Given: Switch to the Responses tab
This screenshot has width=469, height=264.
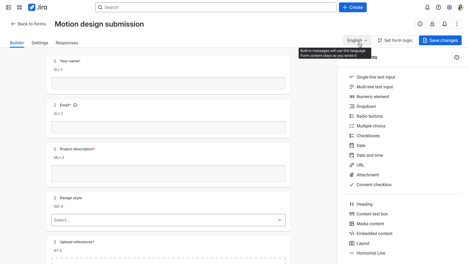Looking at the screenshot, I should (x=67, y=43).
